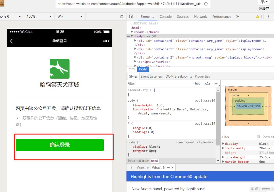The image size is (274, 192).
Task: Open weui.css:14 source link
Action: click(x=205, y=124)
